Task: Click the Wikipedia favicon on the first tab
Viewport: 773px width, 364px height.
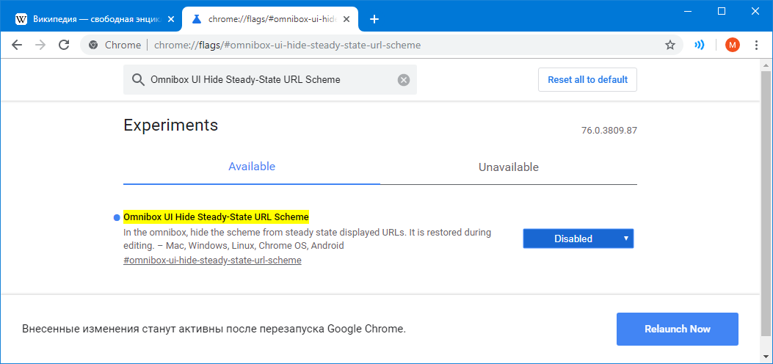Action: coord(21,19)
